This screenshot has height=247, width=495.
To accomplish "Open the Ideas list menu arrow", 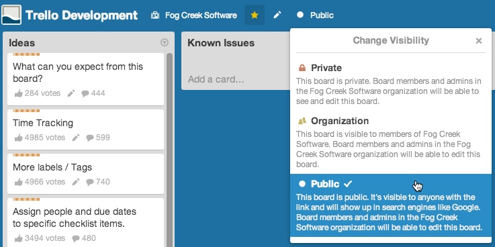I will pyautogui.click(x=164, y=42).
